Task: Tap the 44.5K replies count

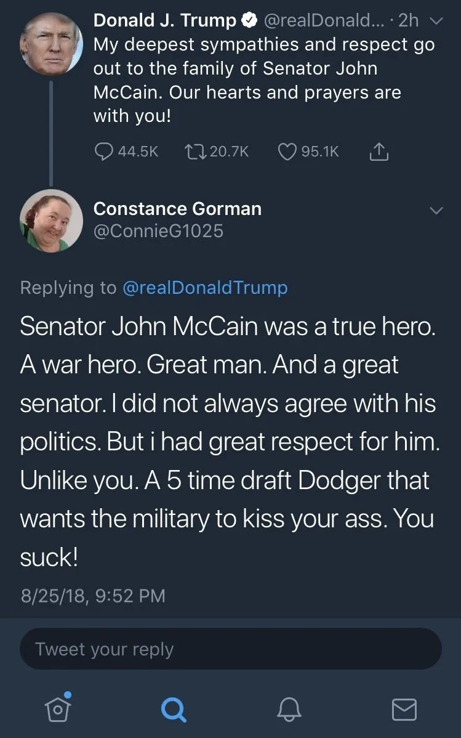Action: (x=138, y=151)
